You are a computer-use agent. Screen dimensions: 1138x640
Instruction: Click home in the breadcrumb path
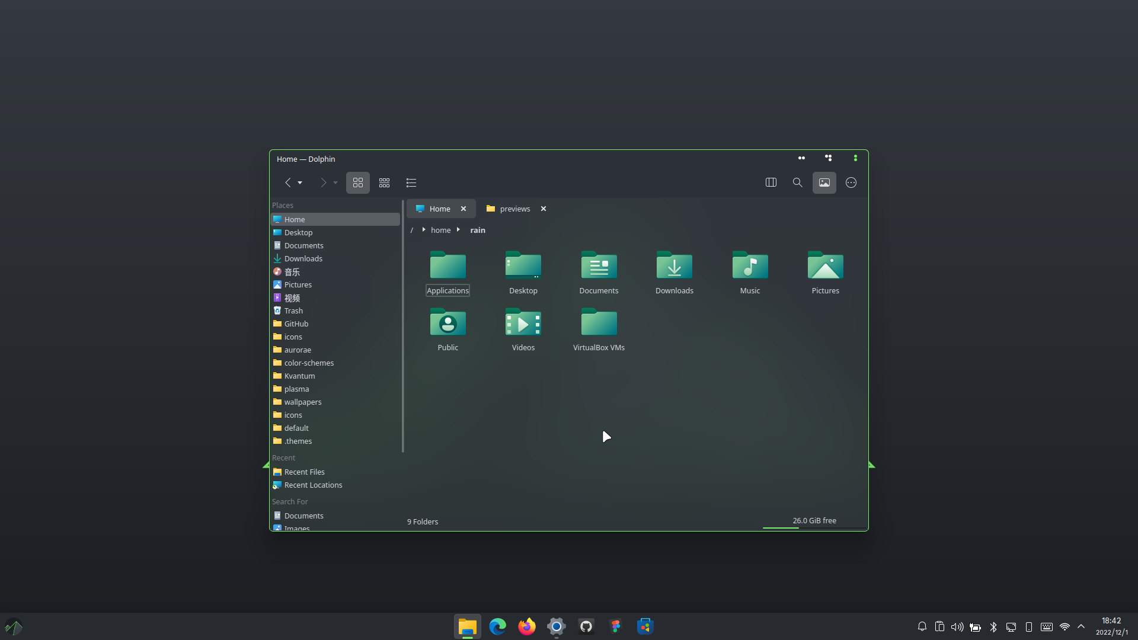[441, 230]
